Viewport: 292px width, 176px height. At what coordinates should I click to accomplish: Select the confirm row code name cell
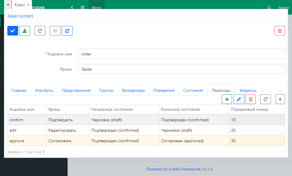coord(27,120)
